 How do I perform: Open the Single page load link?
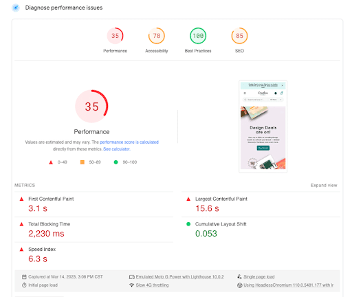pyautogui.click(x=259, y=277)
